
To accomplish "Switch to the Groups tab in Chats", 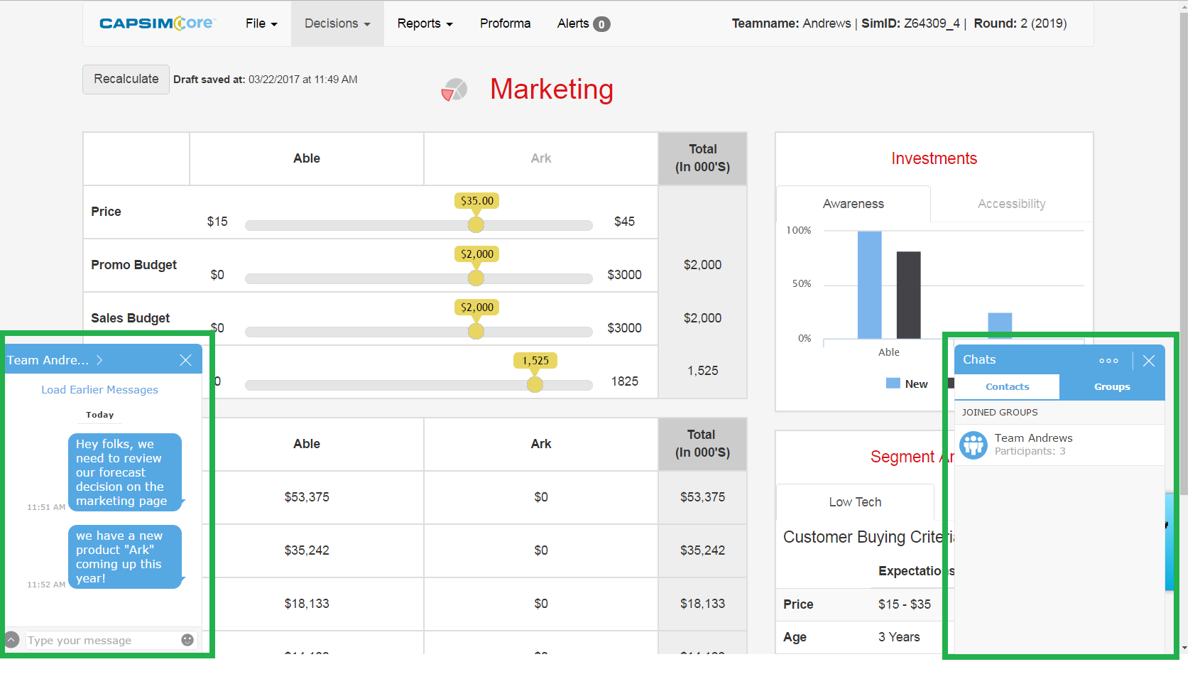I will point(1112,386).
